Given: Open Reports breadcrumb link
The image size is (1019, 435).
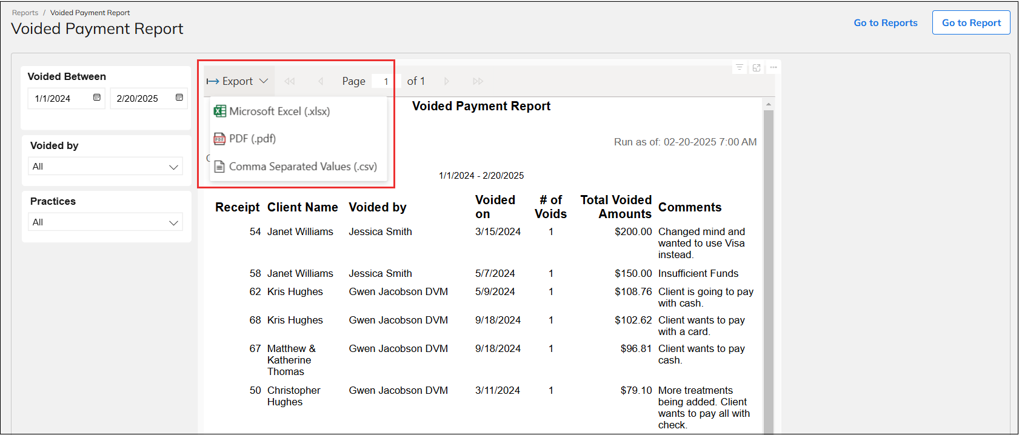Looking at the screenshot, I should [25, 13].
